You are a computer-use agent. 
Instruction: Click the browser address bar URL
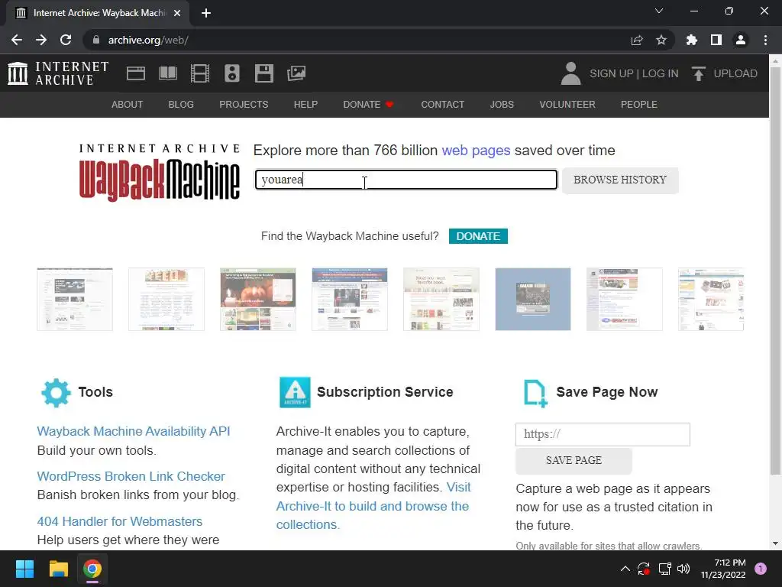[x=148, y=40]
